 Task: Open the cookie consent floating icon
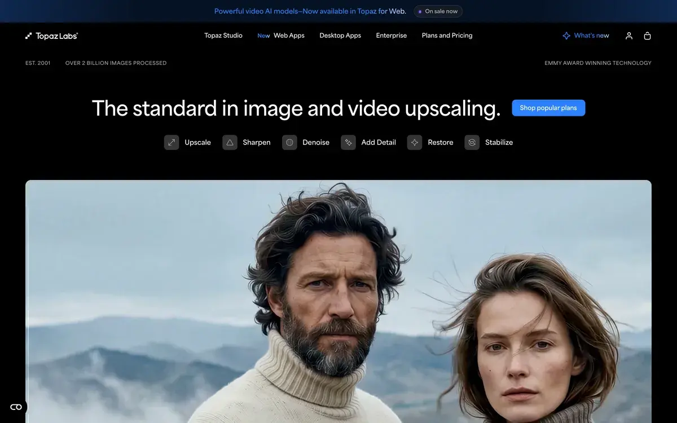coord(16,407)
